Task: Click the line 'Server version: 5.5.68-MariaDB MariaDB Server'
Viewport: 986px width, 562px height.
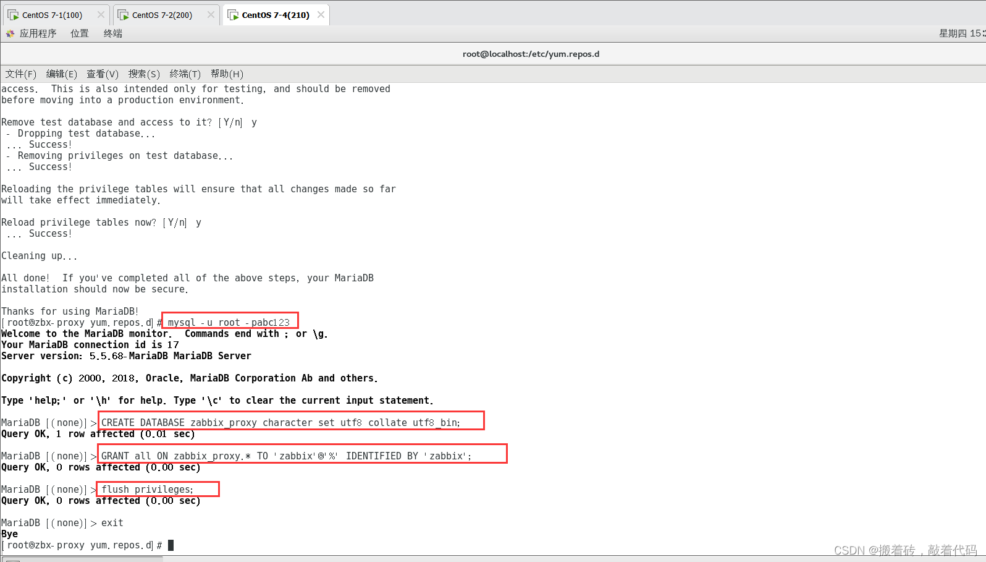Action: 126,356
